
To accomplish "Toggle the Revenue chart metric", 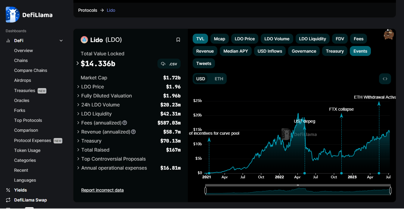I will (x=205, y=51).
